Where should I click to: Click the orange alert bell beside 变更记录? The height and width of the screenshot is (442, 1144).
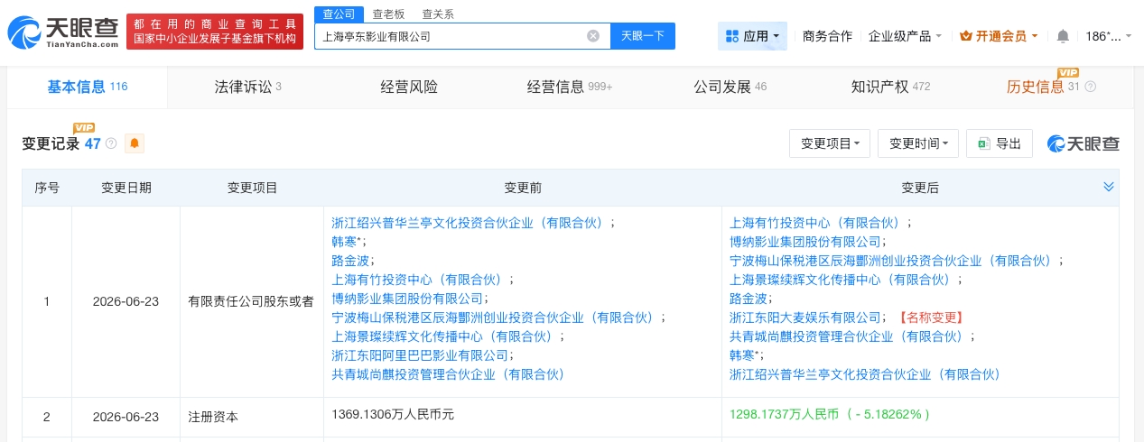[135, 143]
